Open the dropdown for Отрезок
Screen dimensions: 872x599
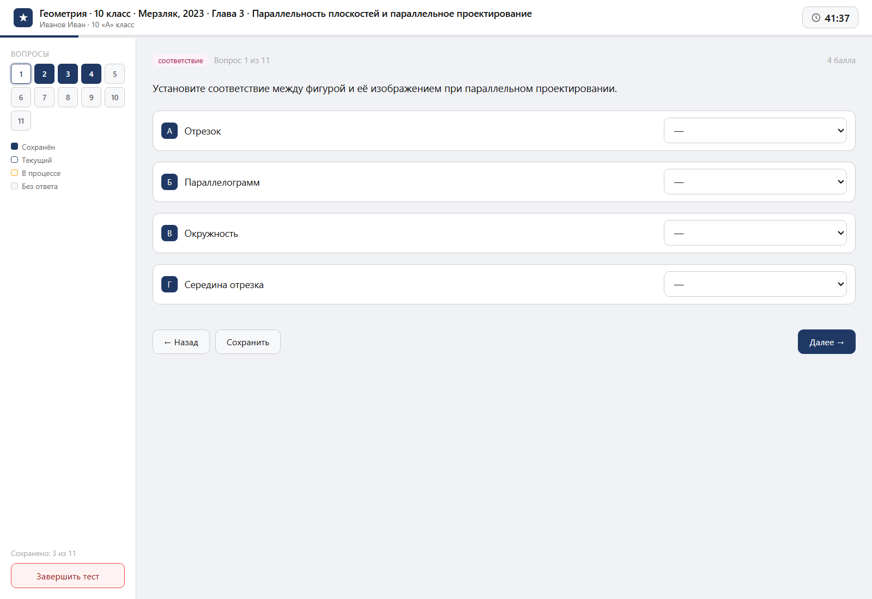(755, 131)
